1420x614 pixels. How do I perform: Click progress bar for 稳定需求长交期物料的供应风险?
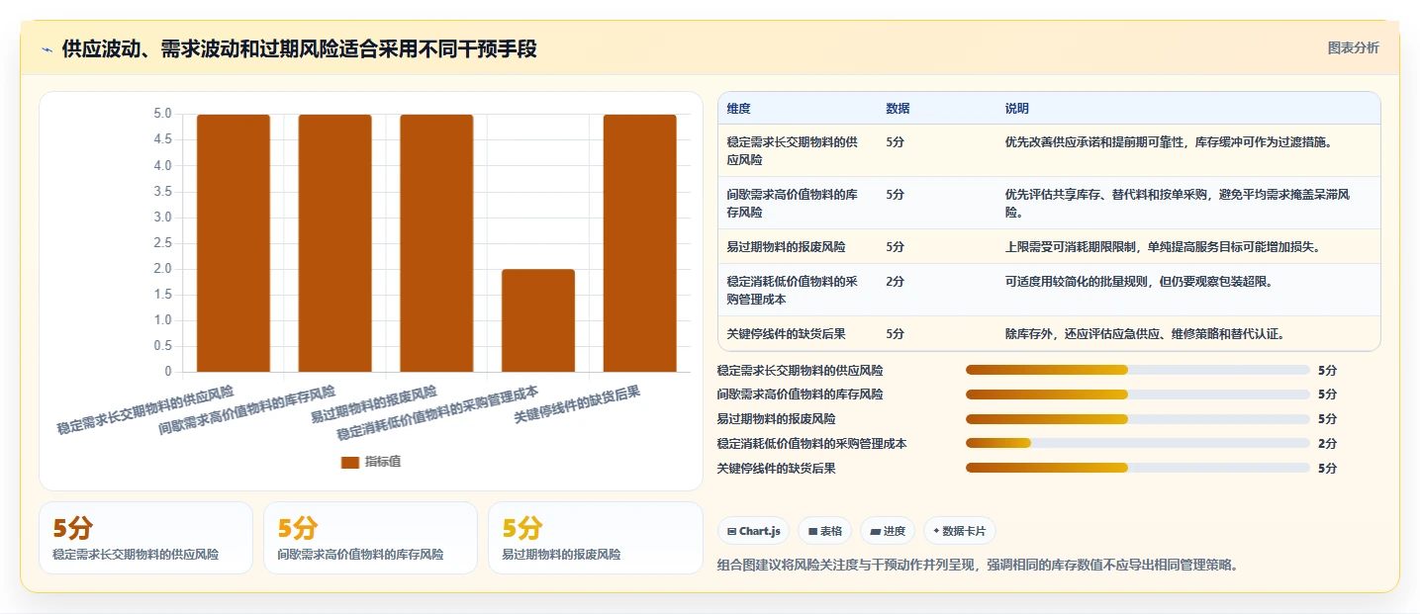pyautogui.click(x=1138, y=370)
